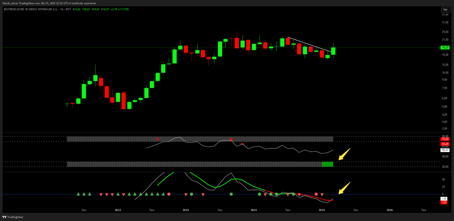
Task: Click the 6,00 price scale label
Action: pyautogui.click(x=445, y=98)
